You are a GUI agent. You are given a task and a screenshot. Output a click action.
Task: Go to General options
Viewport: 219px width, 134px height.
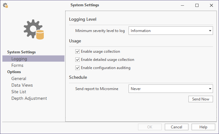click(x=19, y=78)
